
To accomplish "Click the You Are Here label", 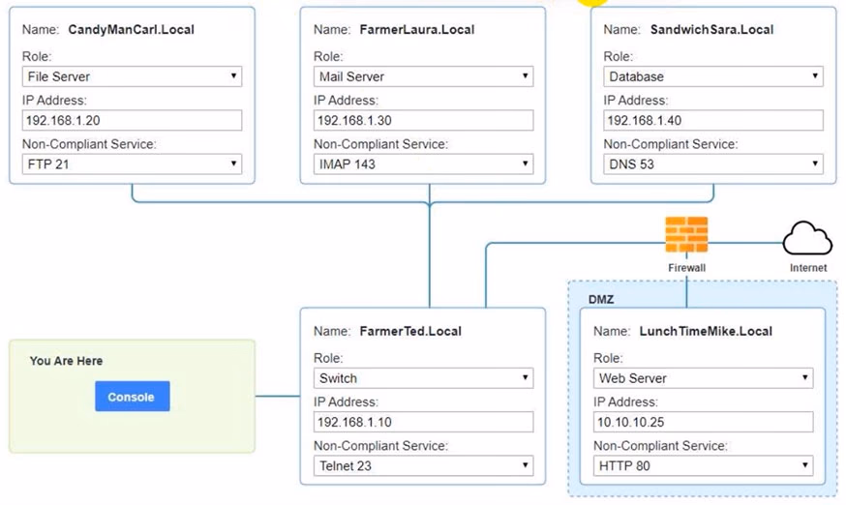I will [67, 361].
